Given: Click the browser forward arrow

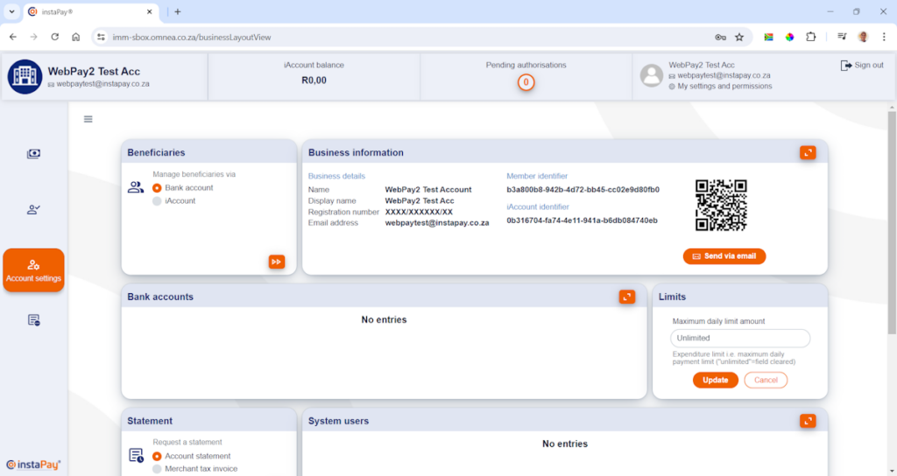Looking at the screenshot, I should (34, 37).
